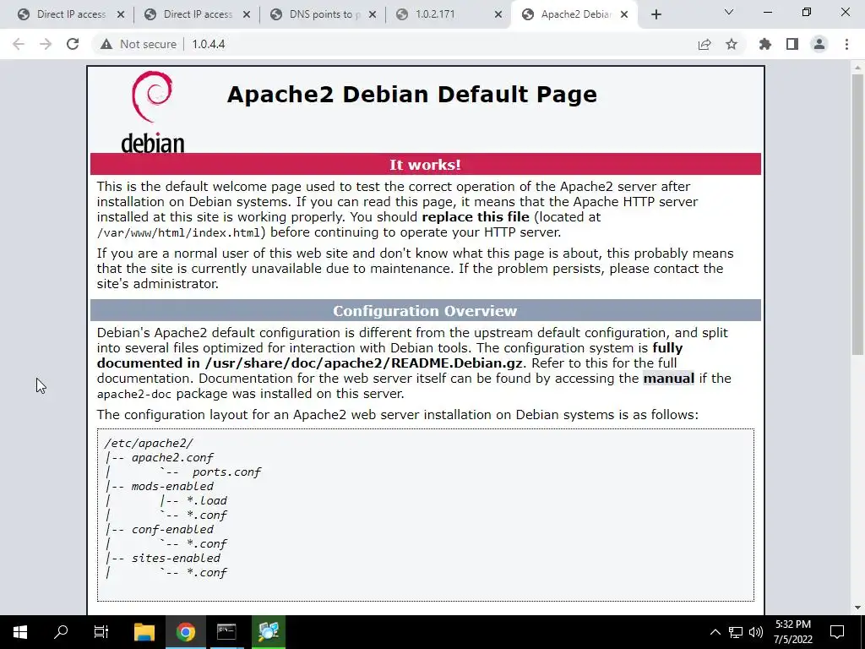
Task: Close the 1.0.2.171 tab
Action: click(x=498, y=14)
